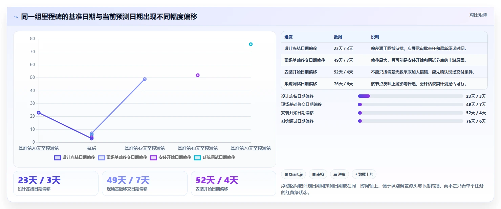This screenshot has height=209, width=501.
Task: Click the description starting 偏移最大
Action: pos(428,60)
